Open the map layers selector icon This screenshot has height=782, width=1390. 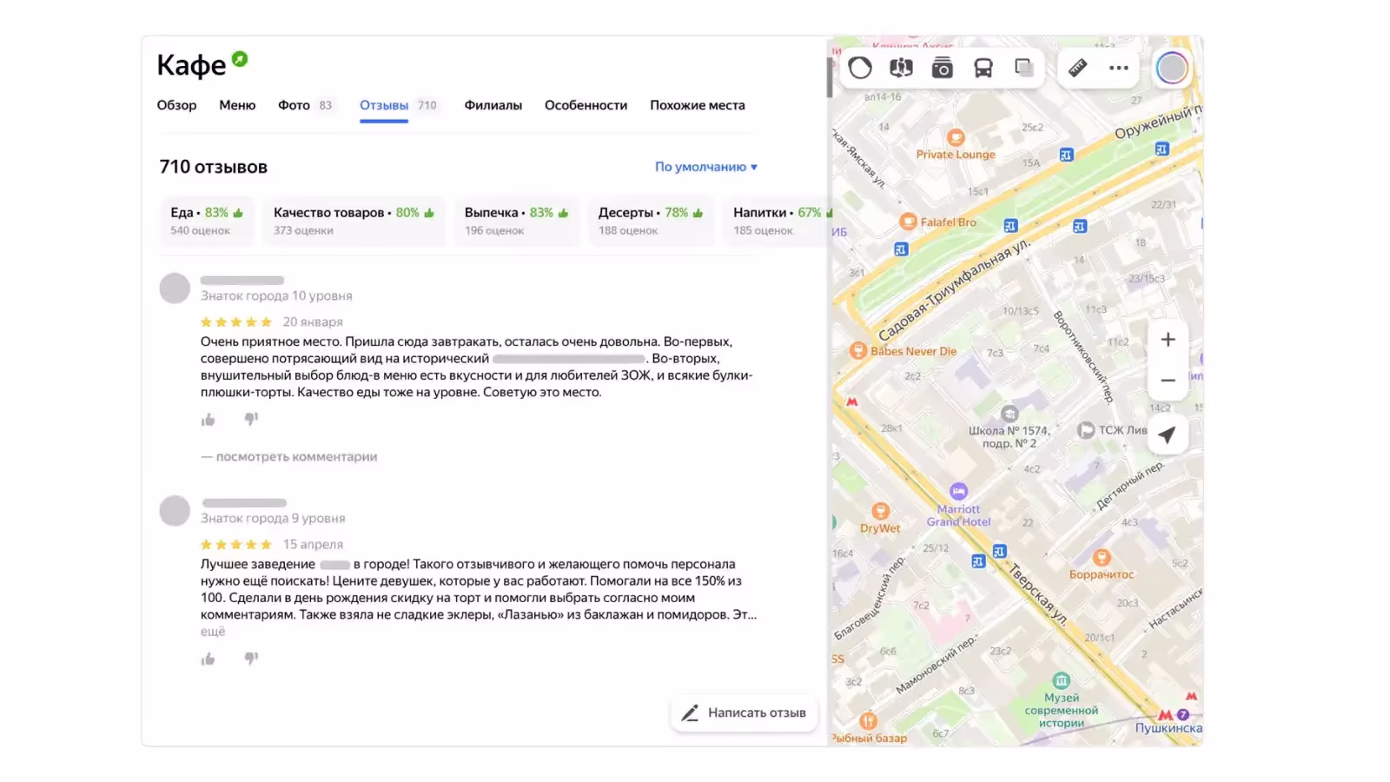click(x=1024, y=68)
